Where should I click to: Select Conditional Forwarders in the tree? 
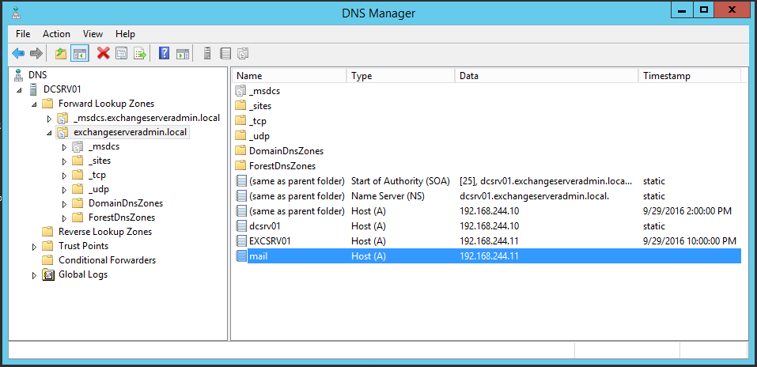pos(107,260)
